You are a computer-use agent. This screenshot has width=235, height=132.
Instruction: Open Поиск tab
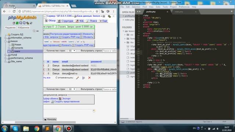click(x=92, y=21)
